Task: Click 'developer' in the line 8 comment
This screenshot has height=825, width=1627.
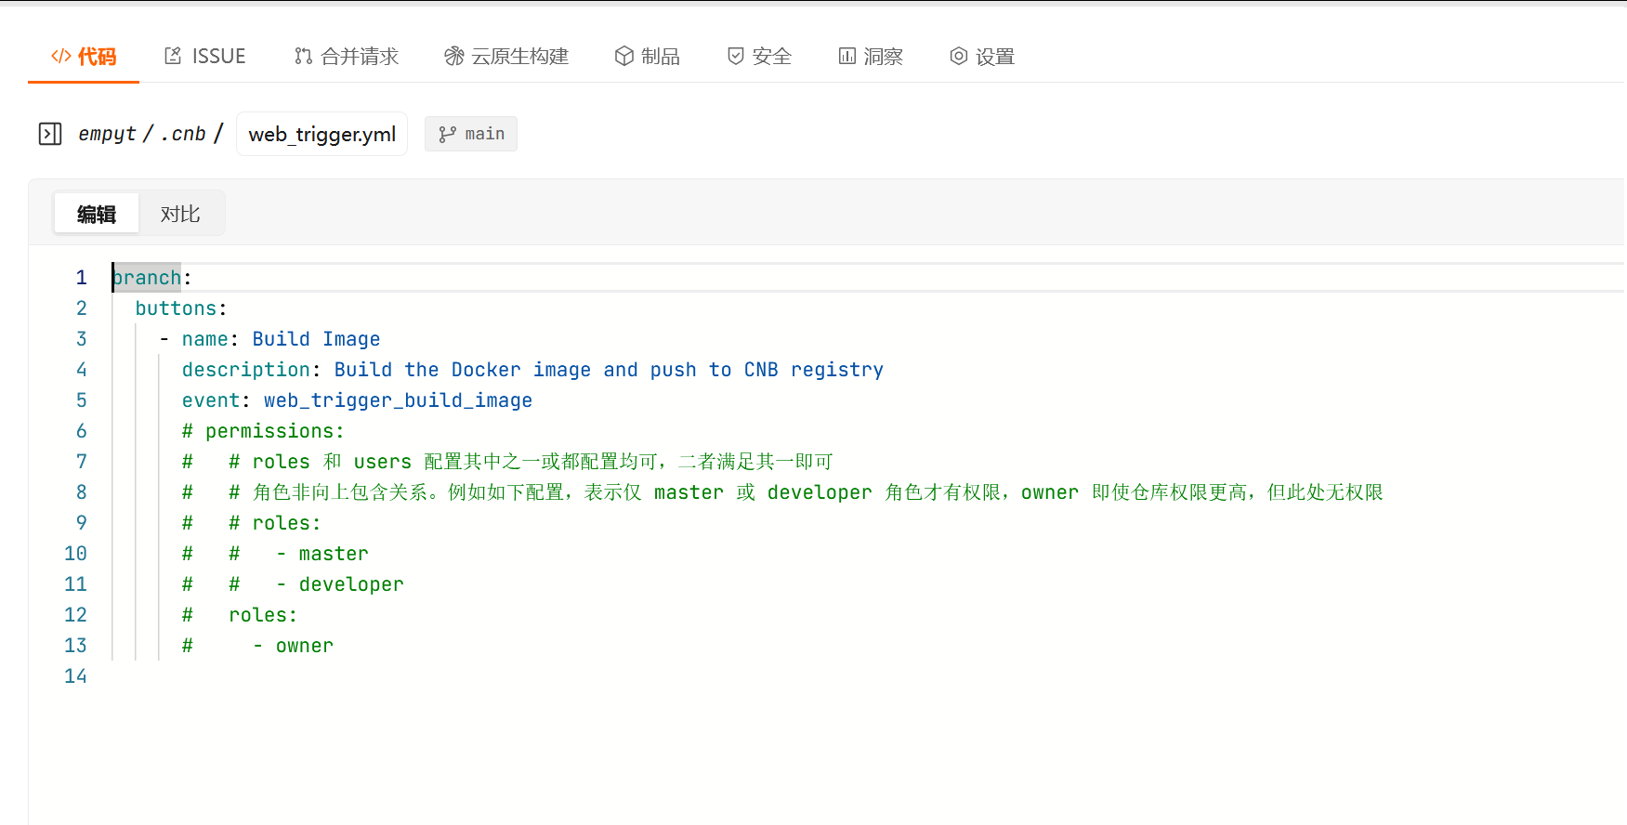Action: coord(820,492)
